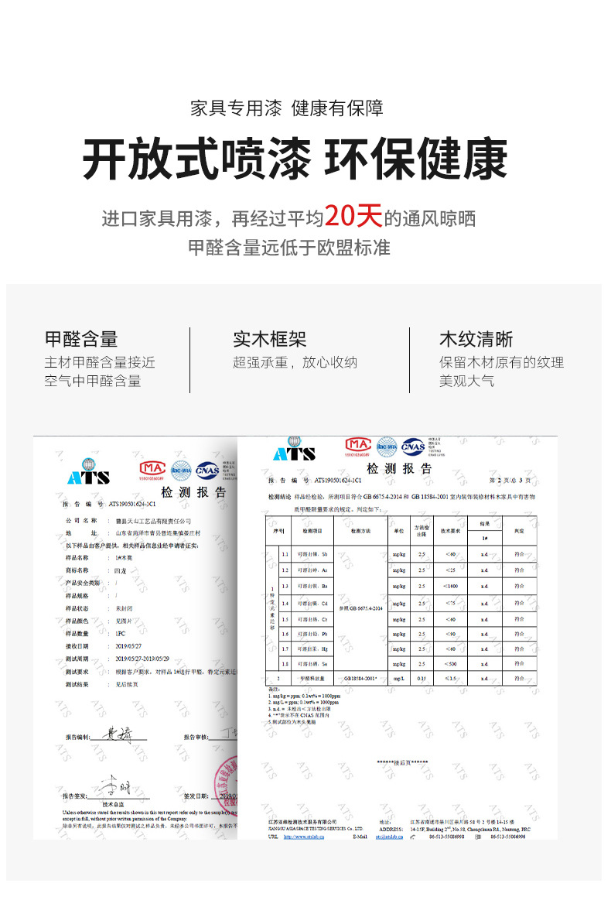Click the description 超强承重，放心收纳
This screenshot has width=611, height=907.
click(295, 363)
